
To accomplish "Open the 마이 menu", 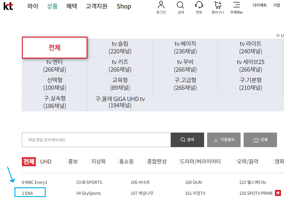I will (x=33, y=6).
